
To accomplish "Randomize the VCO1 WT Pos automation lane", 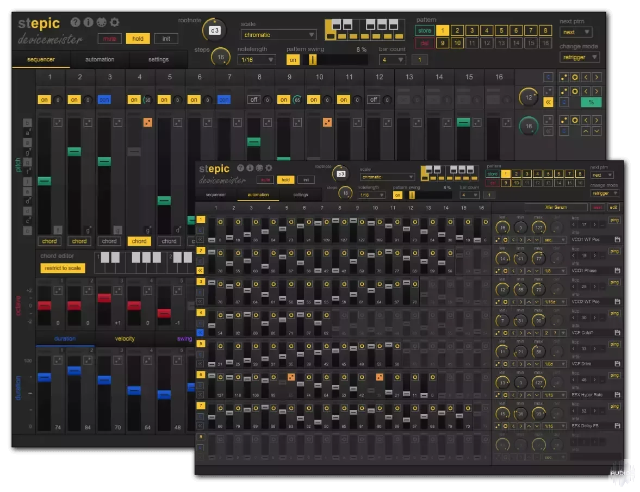I will point(498,240).
